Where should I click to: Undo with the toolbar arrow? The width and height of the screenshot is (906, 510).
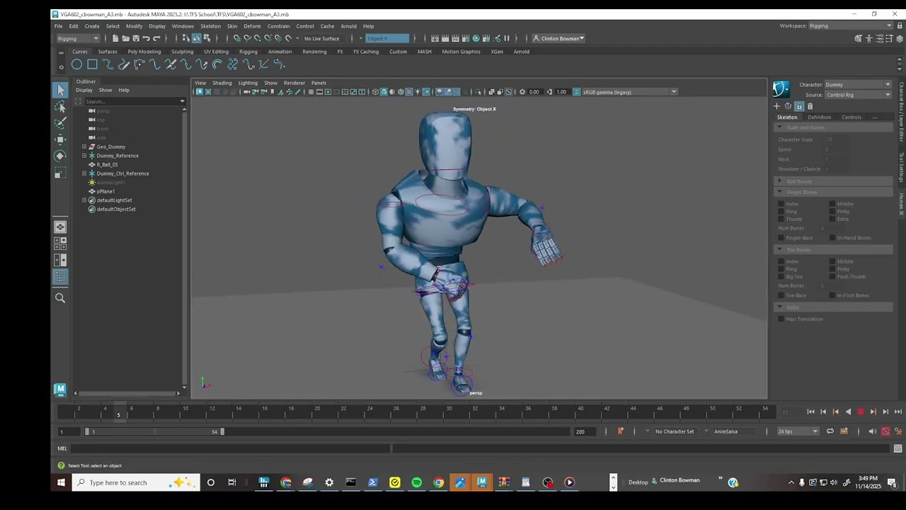pyautogui.click(x=146, y=38)
